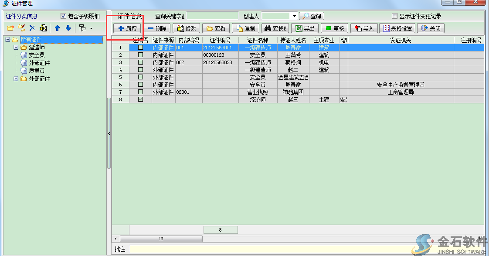This screenshot has height=256, width=489.
Task: Open the 创建人 dropdown list
Action: click(294, 16)
